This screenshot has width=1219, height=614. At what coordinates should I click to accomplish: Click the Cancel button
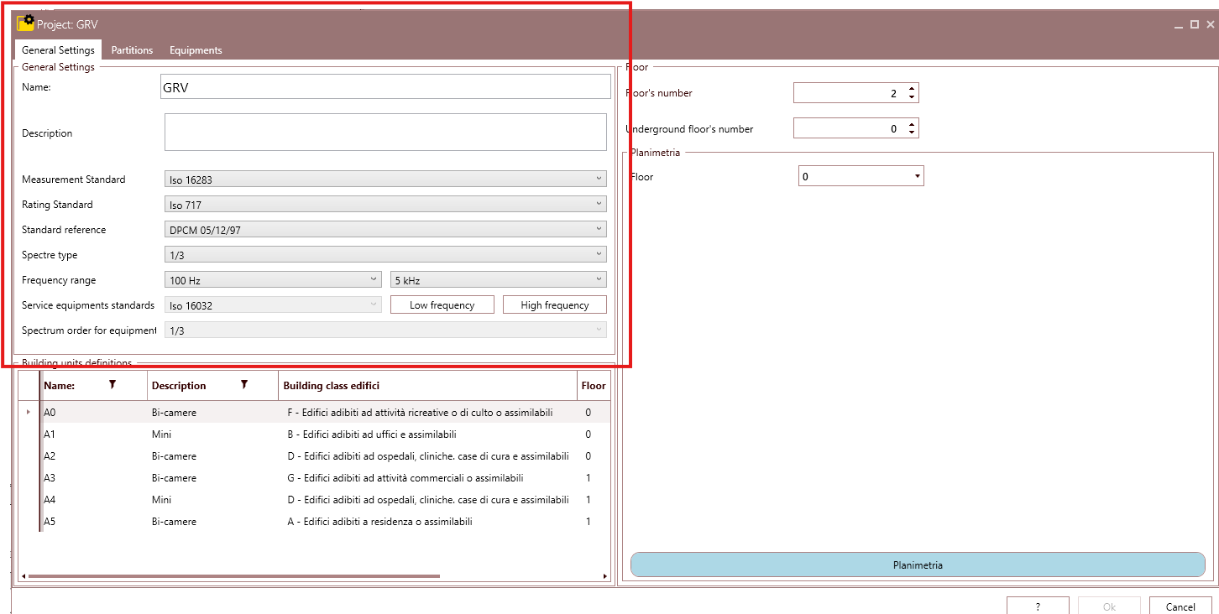click(1180, 606)
